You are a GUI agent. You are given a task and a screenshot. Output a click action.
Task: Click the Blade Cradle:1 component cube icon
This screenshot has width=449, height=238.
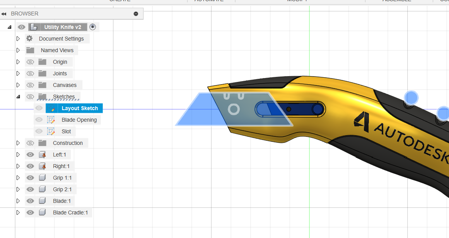[43, 212]
